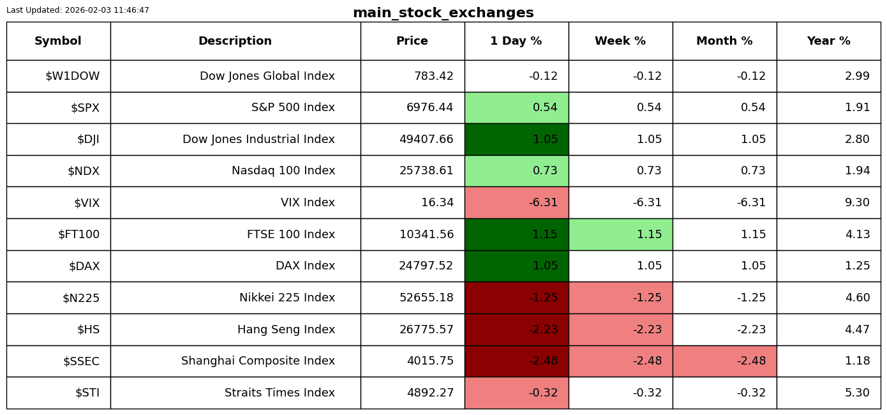
Task: Select the Nikkei 225 Index description cell
Action: [x=235, y=298]
